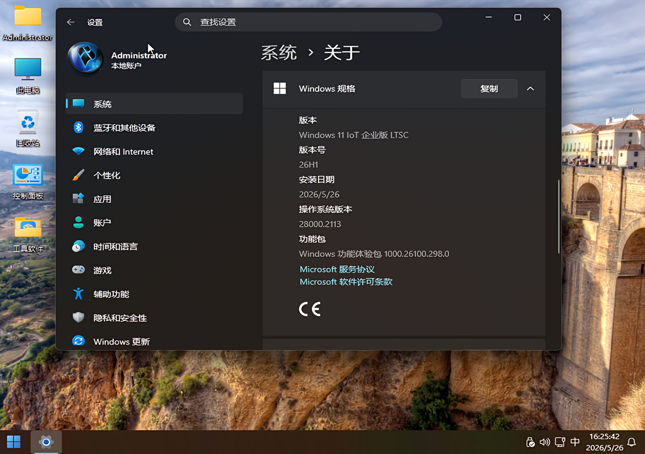Viewport: 645px width, 454px height.
Task: Click the volume speaker tray icon
Action: coord(545,442)
